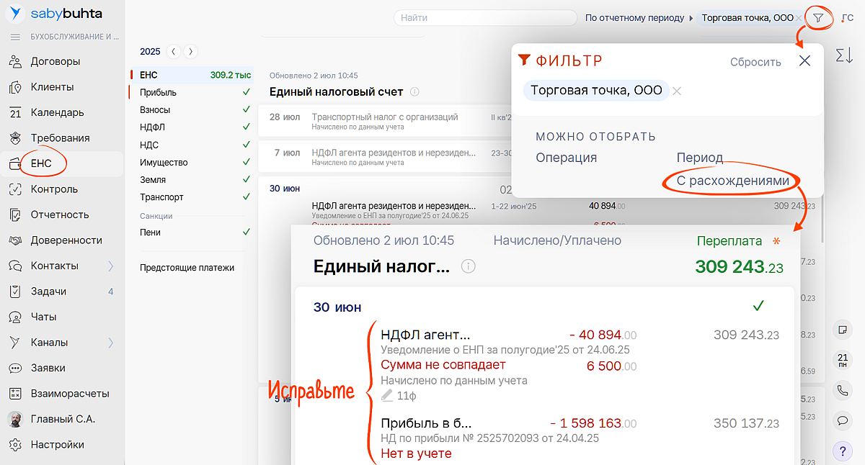Expand the Каналы submenu chevron
865x465 pixels.
(x=111, y=343)
